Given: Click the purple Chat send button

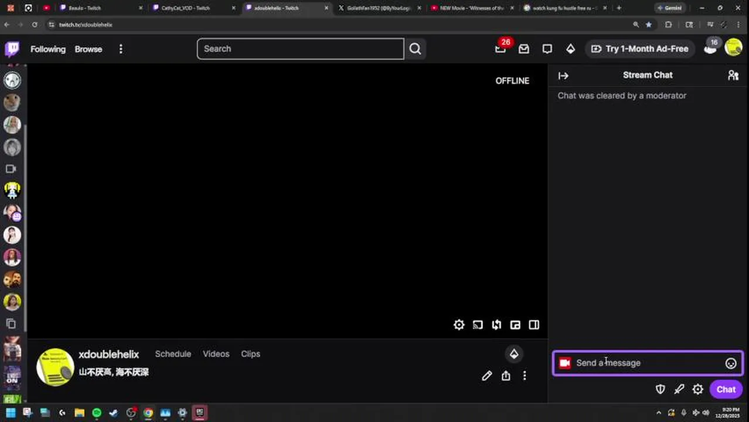Looking at the screenshot, I should [726, 389].
